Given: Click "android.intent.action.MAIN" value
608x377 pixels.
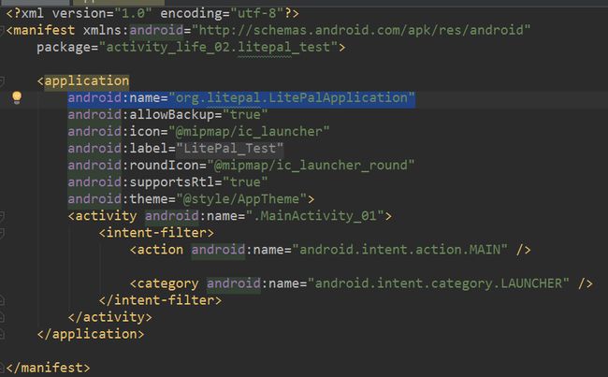Looking at the screenshot, I should click(x=399, y=250).
